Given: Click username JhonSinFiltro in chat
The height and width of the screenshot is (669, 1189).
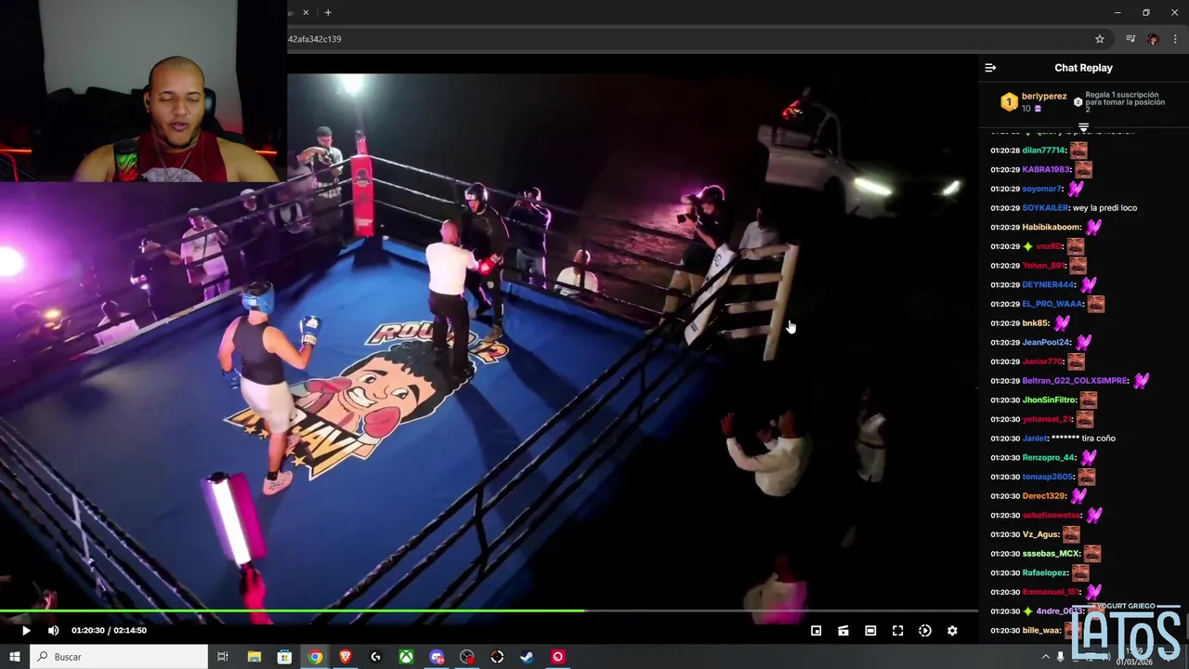Looking at the screenshot, I should click(x=1049, y=400).
